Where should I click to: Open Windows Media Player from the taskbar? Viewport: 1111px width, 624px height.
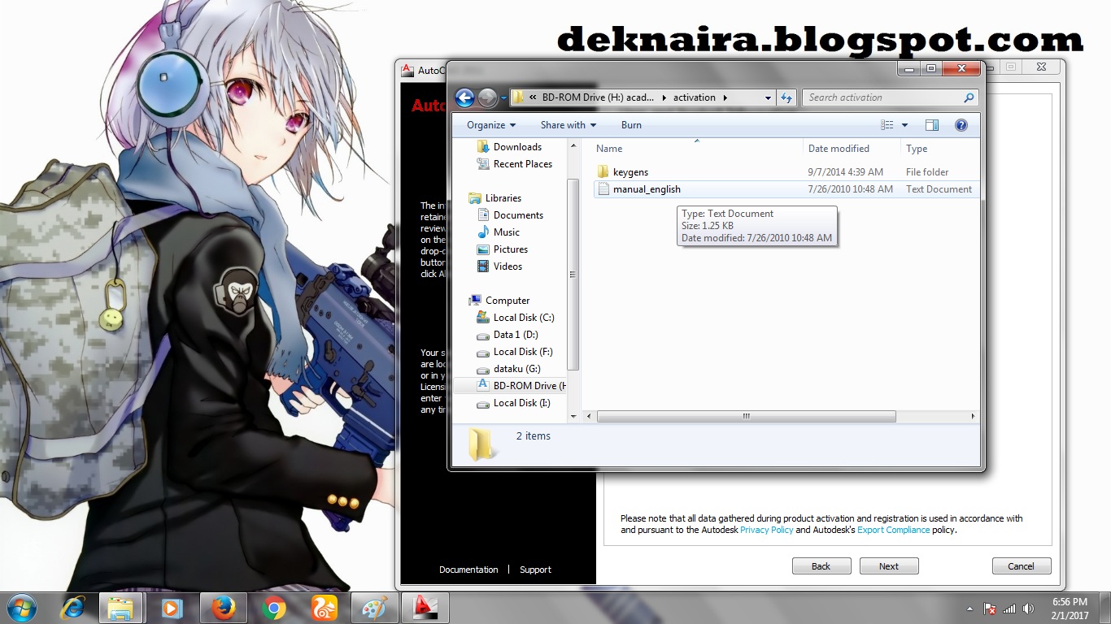pos(172,608)
